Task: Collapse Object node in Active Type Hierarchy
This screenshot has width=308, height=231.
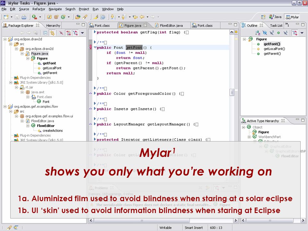Action: (244, 127)
